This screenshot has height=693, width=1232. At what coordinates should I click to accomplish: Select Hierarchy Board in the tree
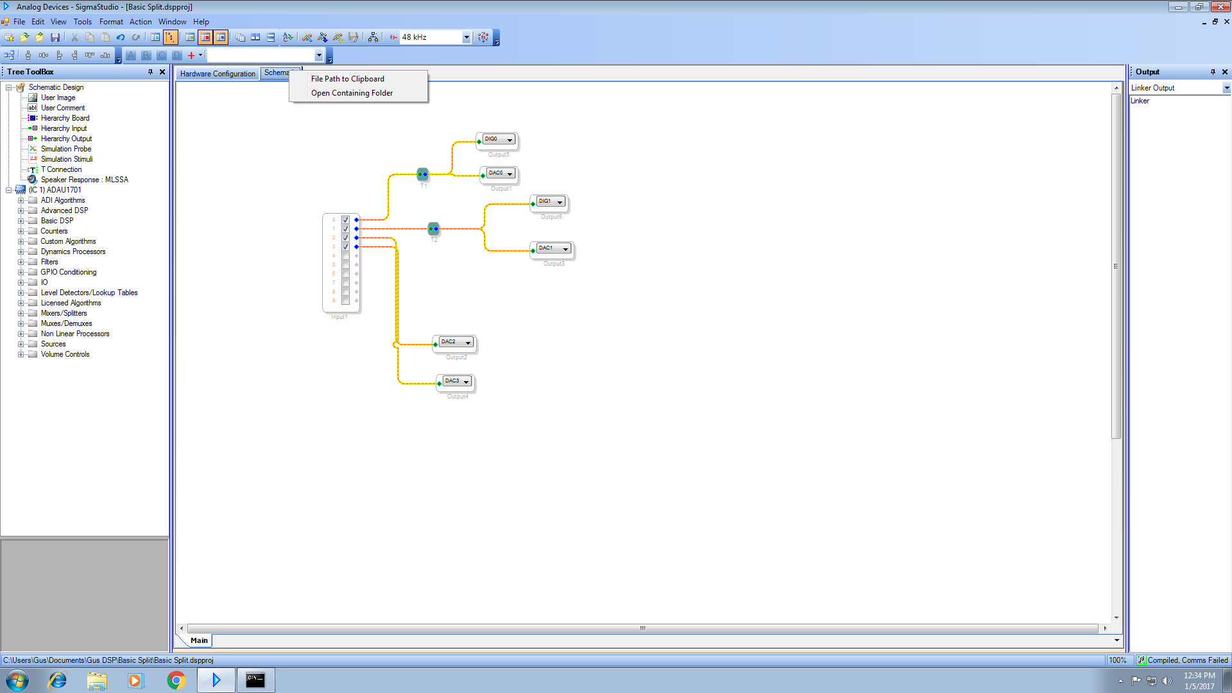click(x=65, y=118)
